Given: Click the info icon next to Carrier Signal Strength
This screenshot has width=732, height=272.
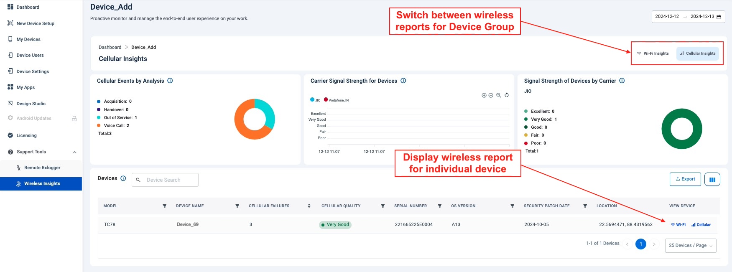Looking at the screenshot, I should point(403,81).
